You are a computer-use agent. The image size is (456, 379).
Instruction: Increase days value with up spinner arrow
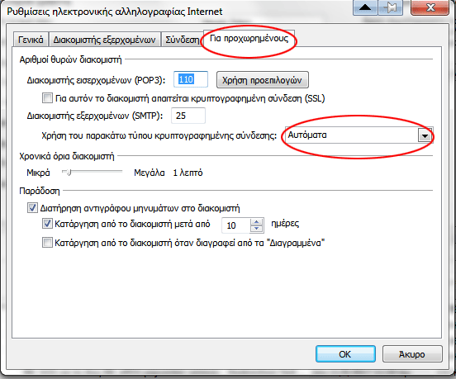tap(256, 222)
